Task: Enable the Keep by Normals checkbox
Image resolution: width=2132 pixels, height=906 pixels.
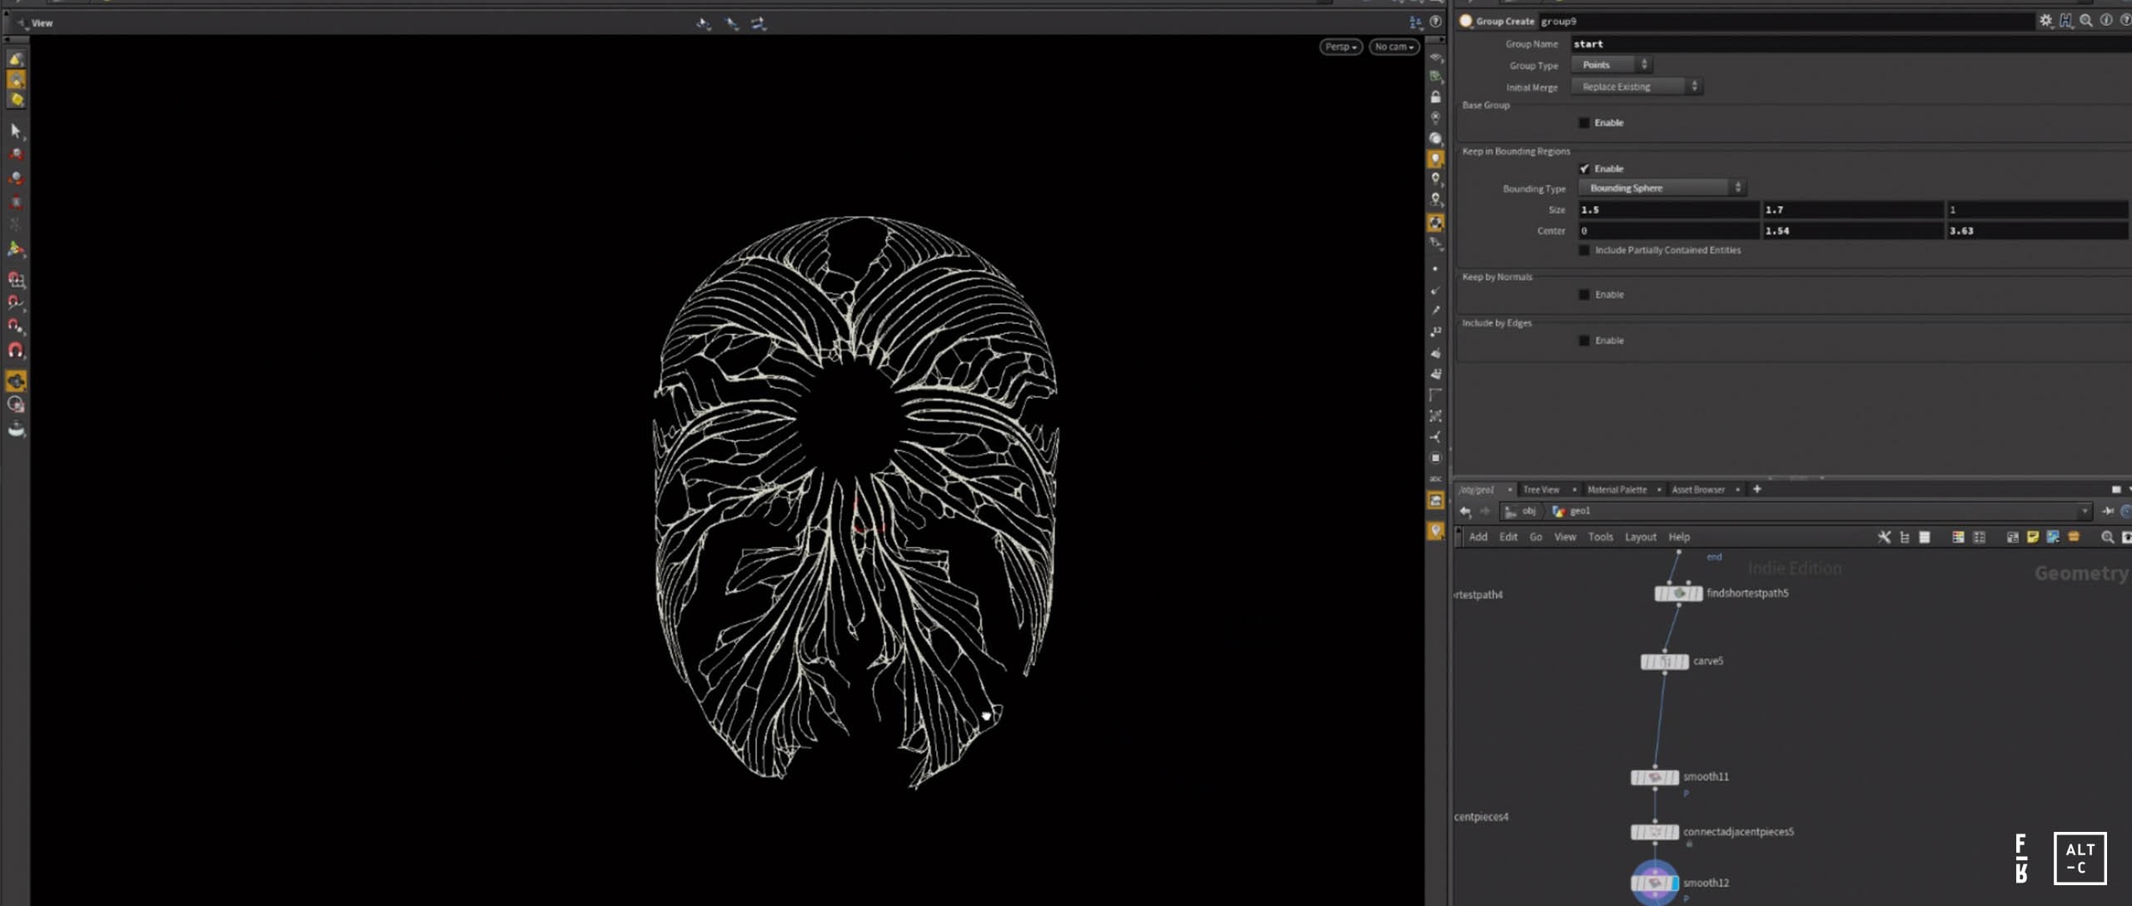Action: (x=1584, y=295)
